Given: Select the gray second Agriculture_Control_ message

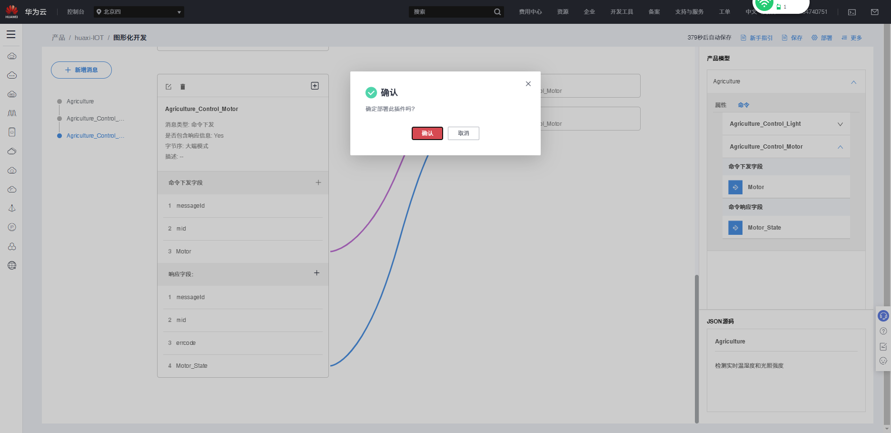Looking at the screenshot, I should tap(95, 119).
